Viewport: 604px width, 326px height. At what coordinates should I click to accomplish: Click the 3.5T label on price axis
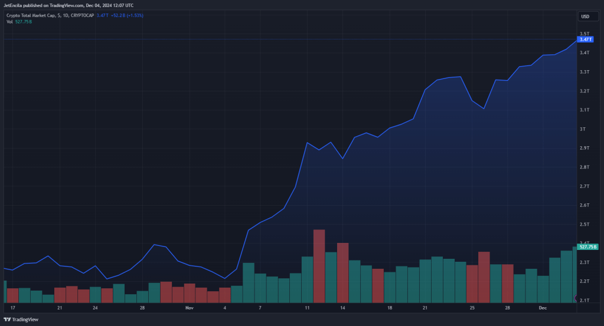[x=585, y=34]
